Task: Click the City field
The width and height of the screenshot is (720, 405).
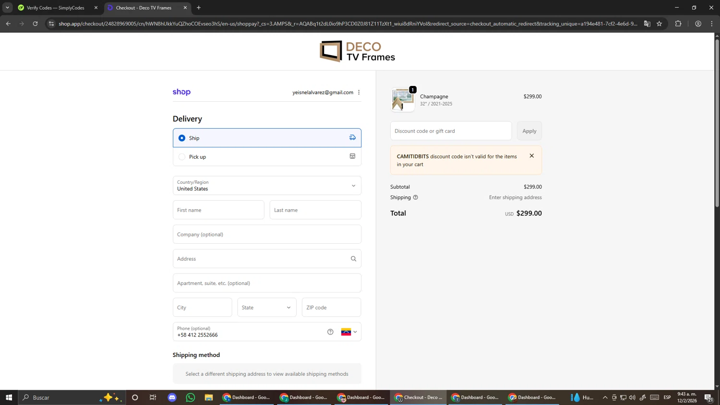Action: point(203,308)
